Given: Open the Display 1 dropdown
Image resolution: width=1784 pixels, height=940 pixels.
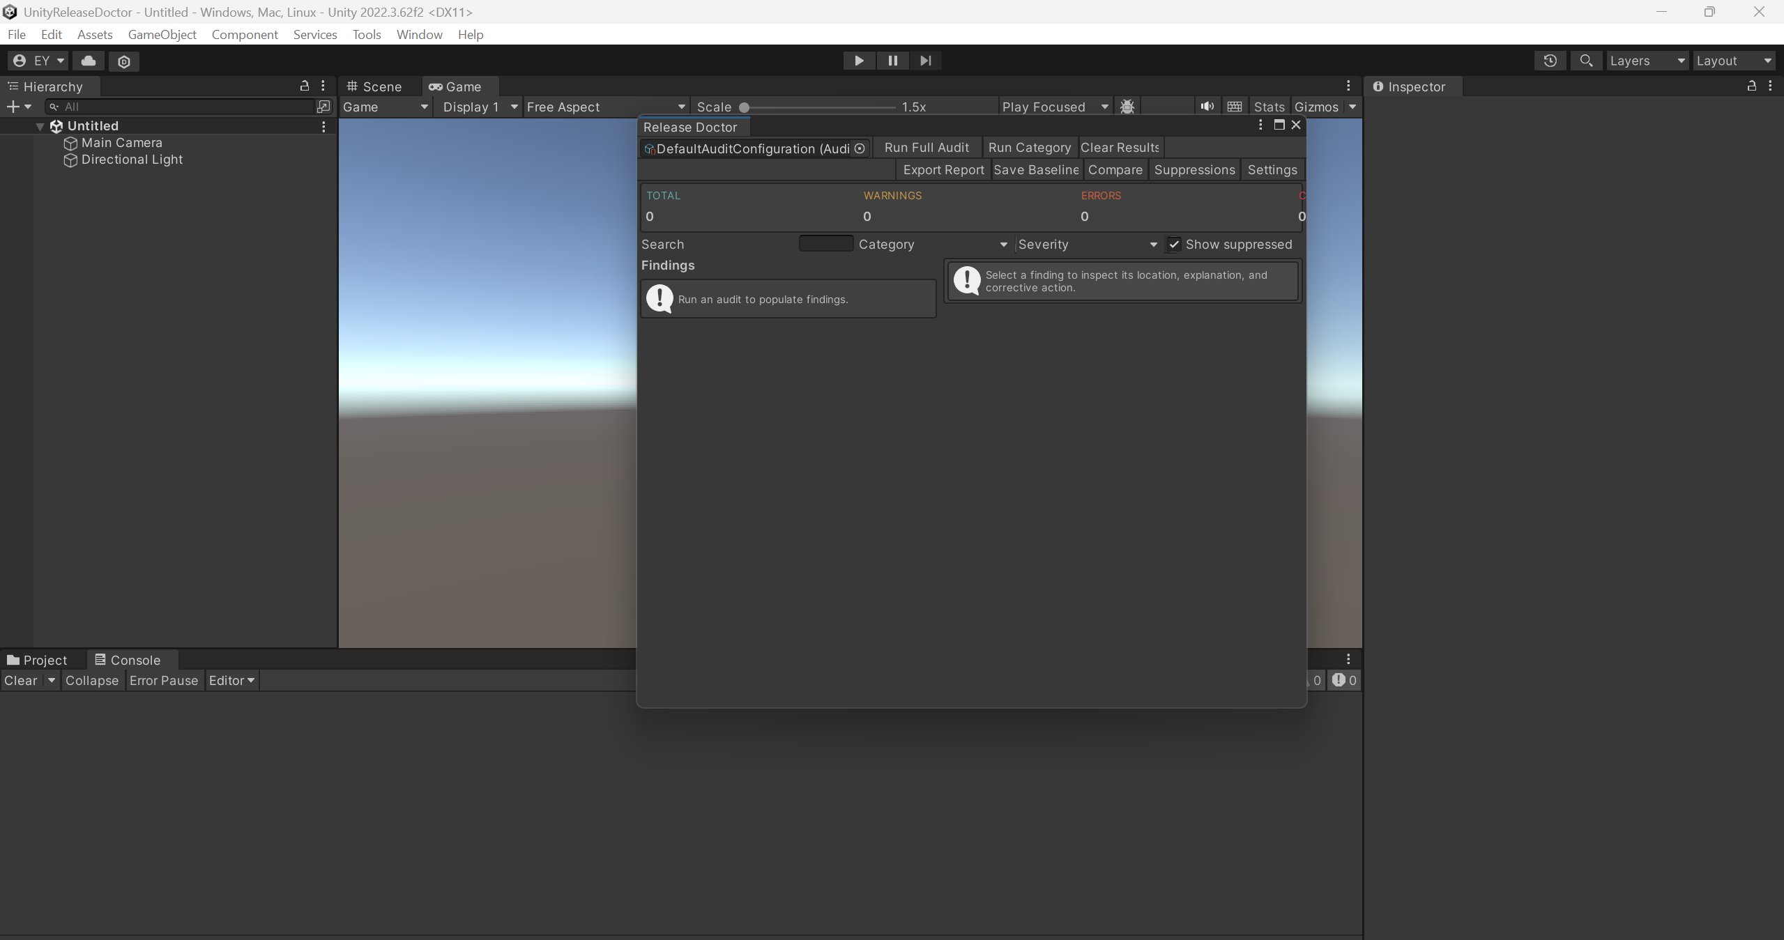Looking at the screenshot, I should pyautogui.click(x=478, y=107).
